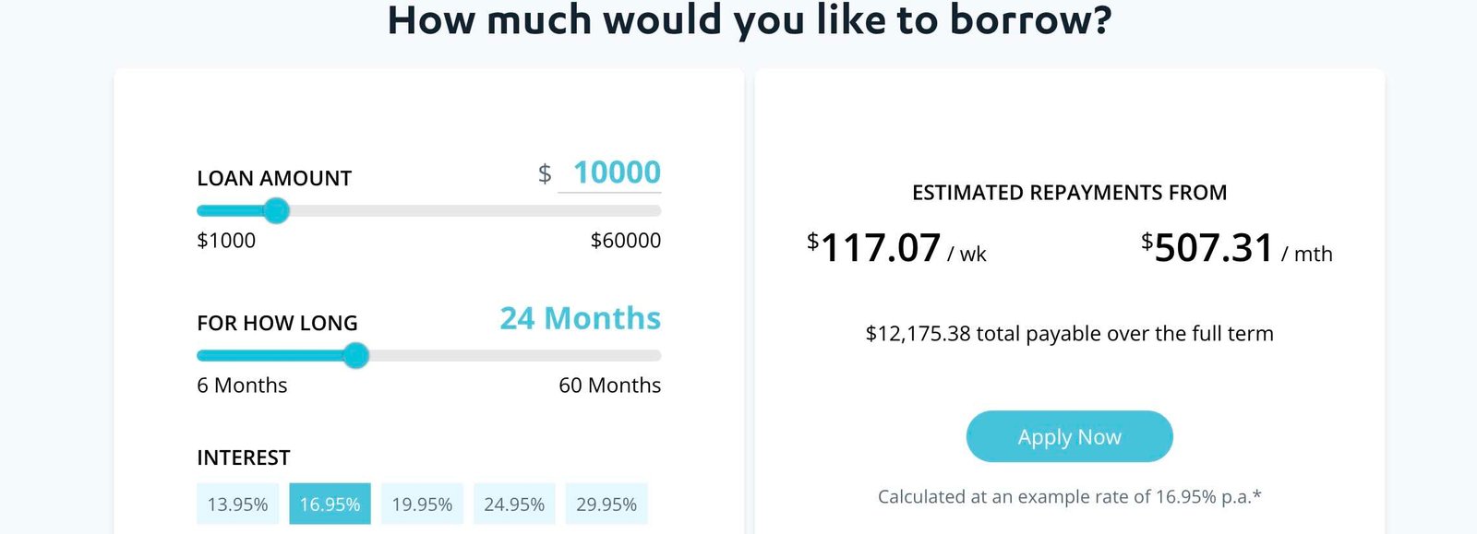Click the $1000 minimum loan label
1477x534 pixels.
[x=226, y=241]
